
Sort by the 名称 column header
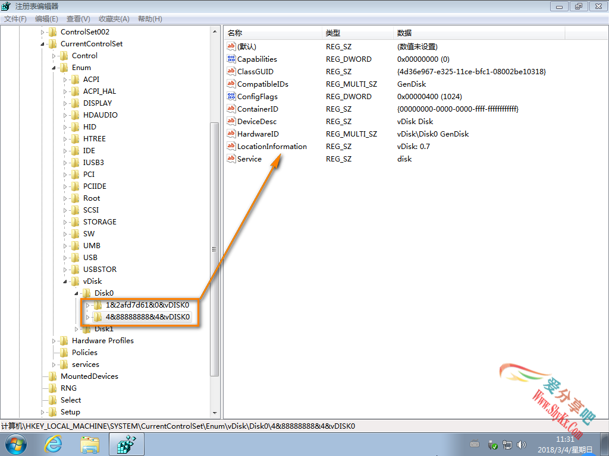coord(273,33)
